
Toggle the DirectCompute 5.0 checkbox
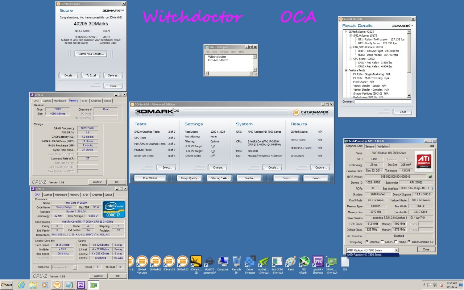point(409,242)
